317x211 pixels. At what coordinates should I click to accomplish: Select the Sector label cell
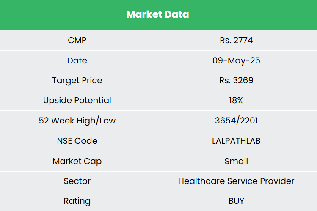click(x=77, y=181)
